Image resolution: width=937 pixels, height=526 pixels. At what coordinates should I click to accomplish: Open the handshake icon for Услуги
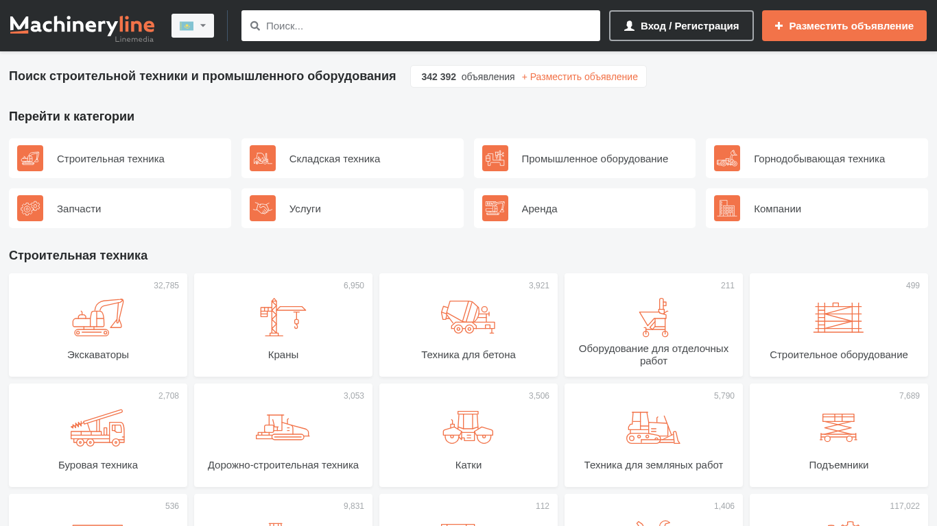[263, 208]
